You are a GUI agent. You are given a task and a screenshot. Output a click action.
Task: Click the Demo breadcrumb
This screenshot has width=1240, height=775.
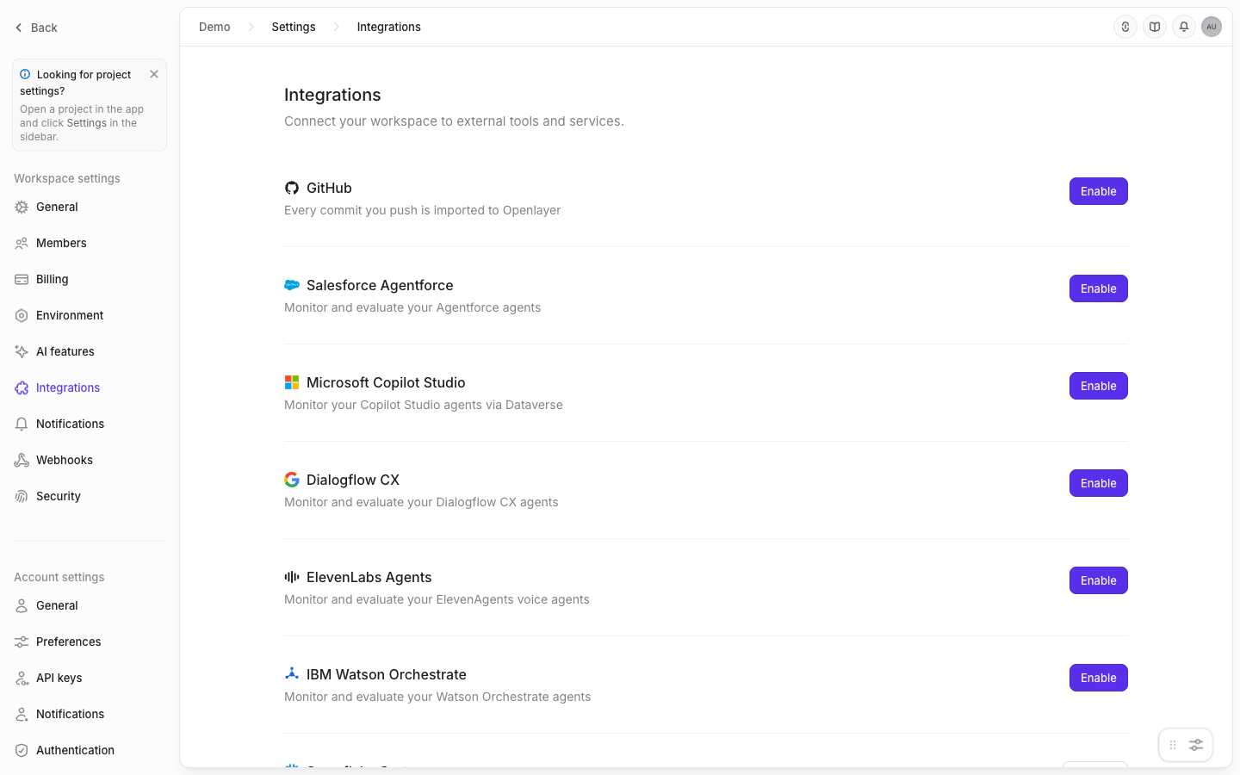(x=214, y=27)
